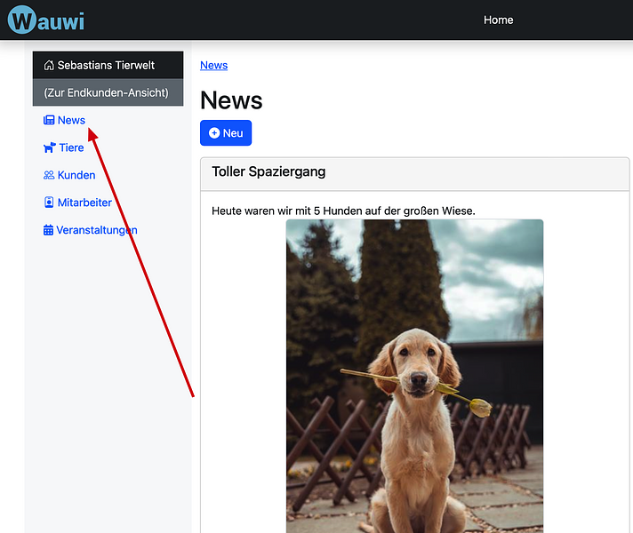Click the house icon beside Sebastians Tierwelt

[49, 66]
